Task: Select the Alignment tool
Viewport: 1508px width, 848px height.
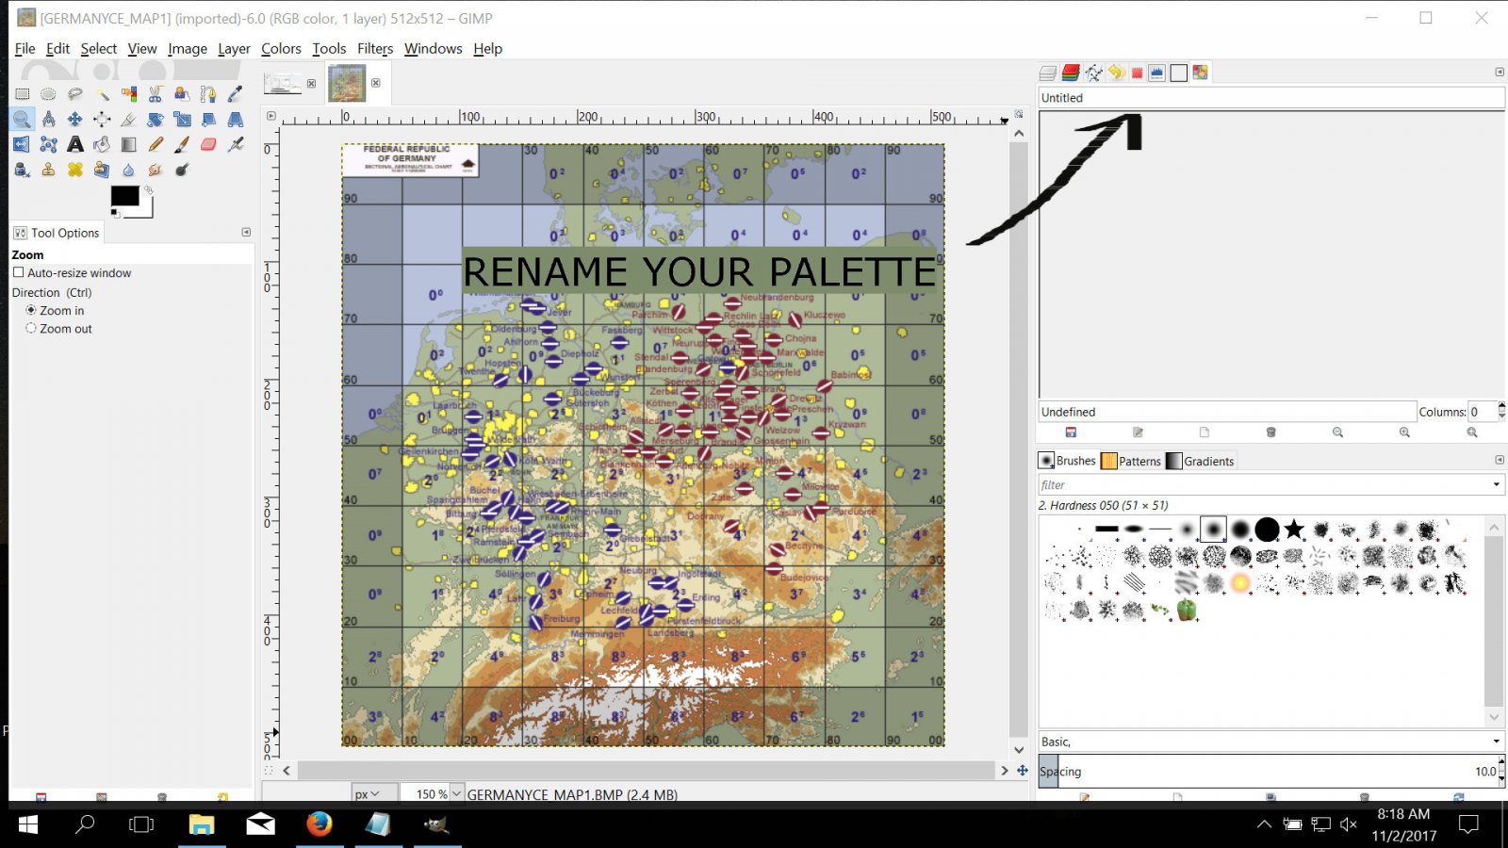Action: (x=102, y=119)
